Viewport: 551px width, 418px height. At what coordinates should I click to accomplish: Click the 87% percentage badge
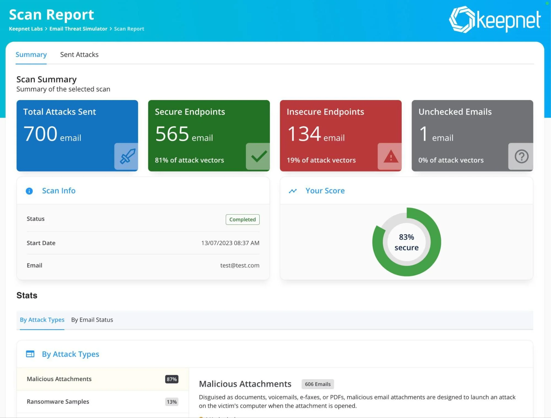pyautogui.click(x=171, y=379)
